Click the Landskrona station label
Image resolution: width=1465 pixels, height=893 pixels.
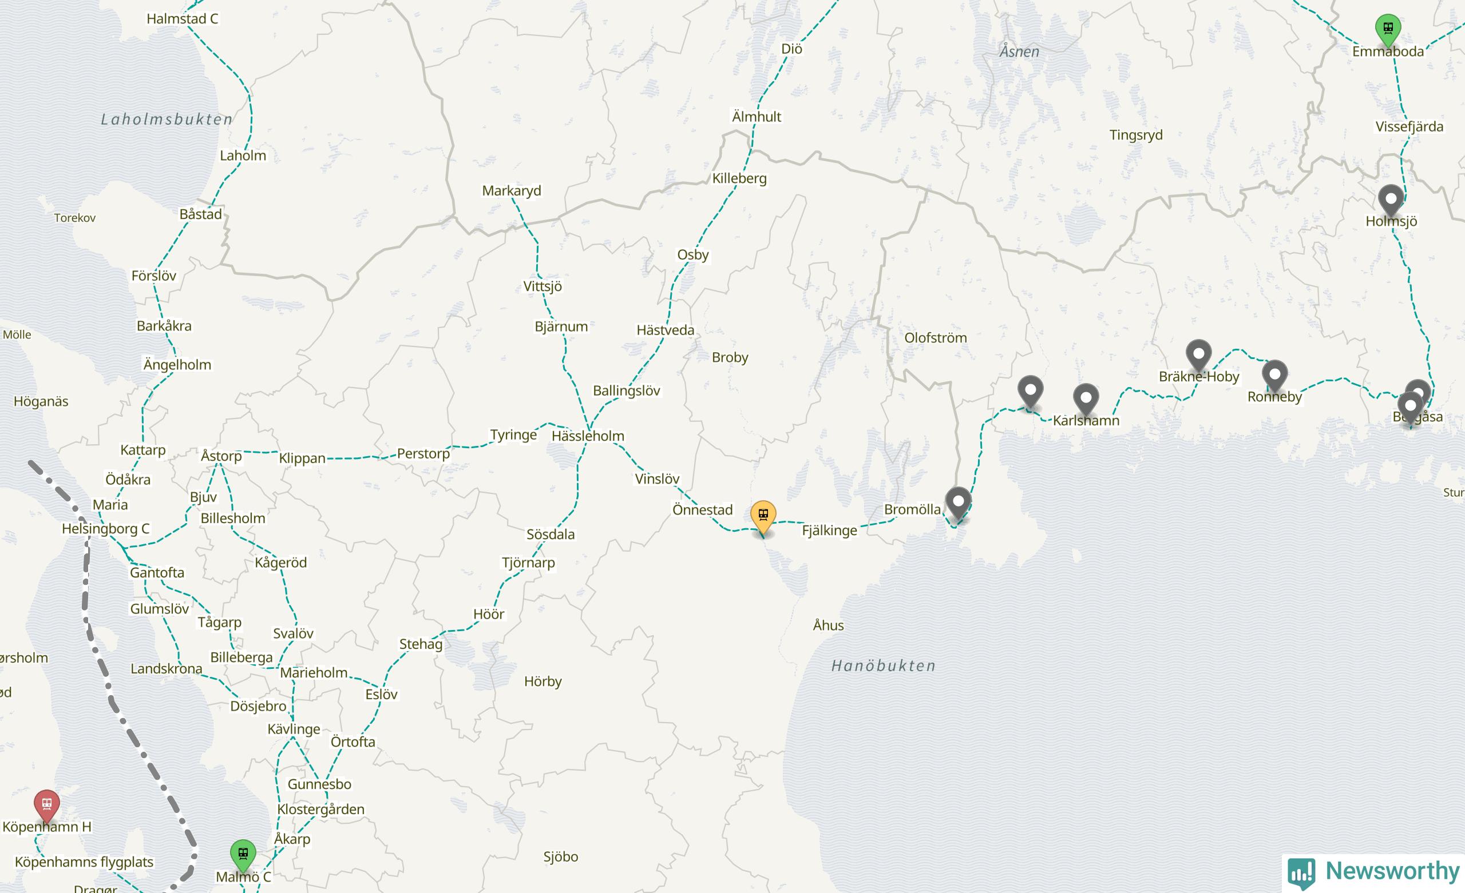pos(167,668)
